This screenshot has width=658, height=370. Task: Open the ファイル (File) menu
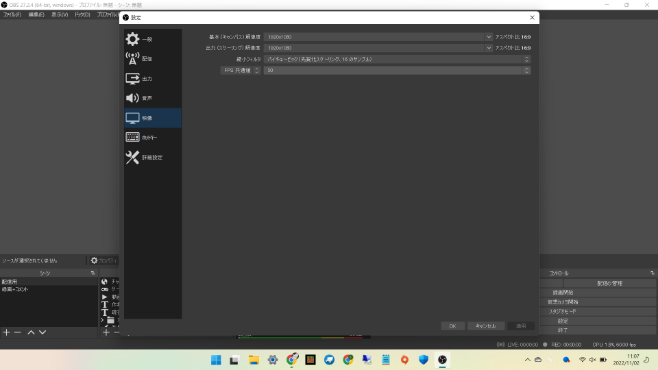coord(12,14)
